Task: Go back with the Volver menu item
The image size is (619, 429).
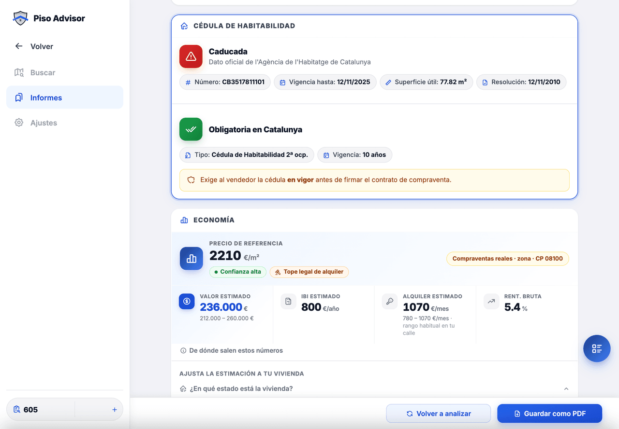Action: point(65,46)
